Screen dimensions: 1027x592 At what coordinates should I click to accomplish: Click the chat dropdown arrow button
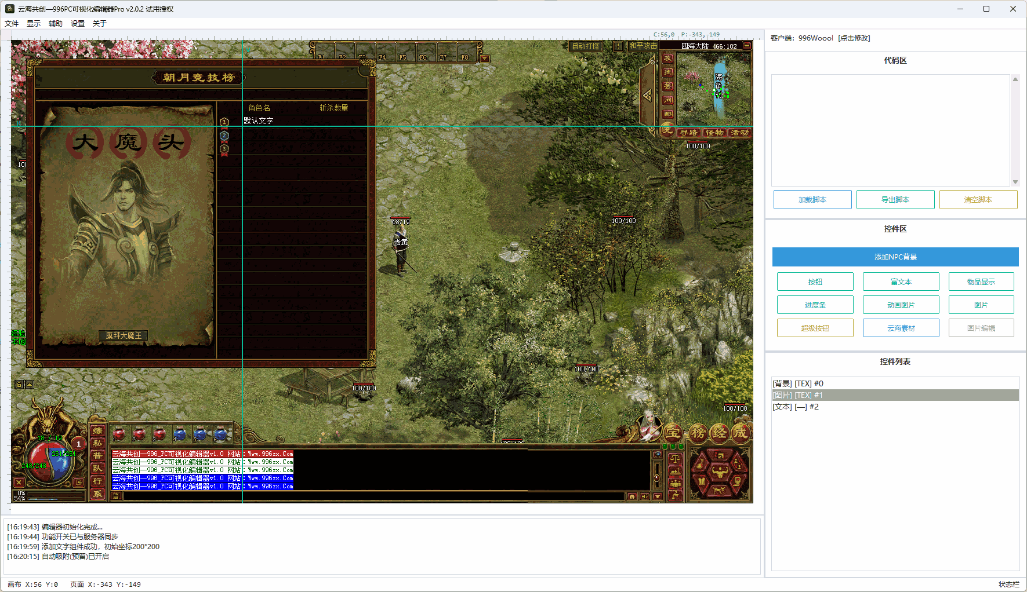click(x=658, y=496)
